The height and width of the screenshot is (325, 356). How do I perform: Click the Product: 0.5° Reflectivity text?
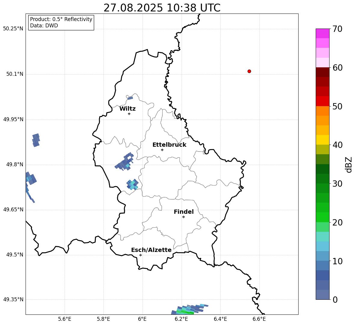click(61, 19)
